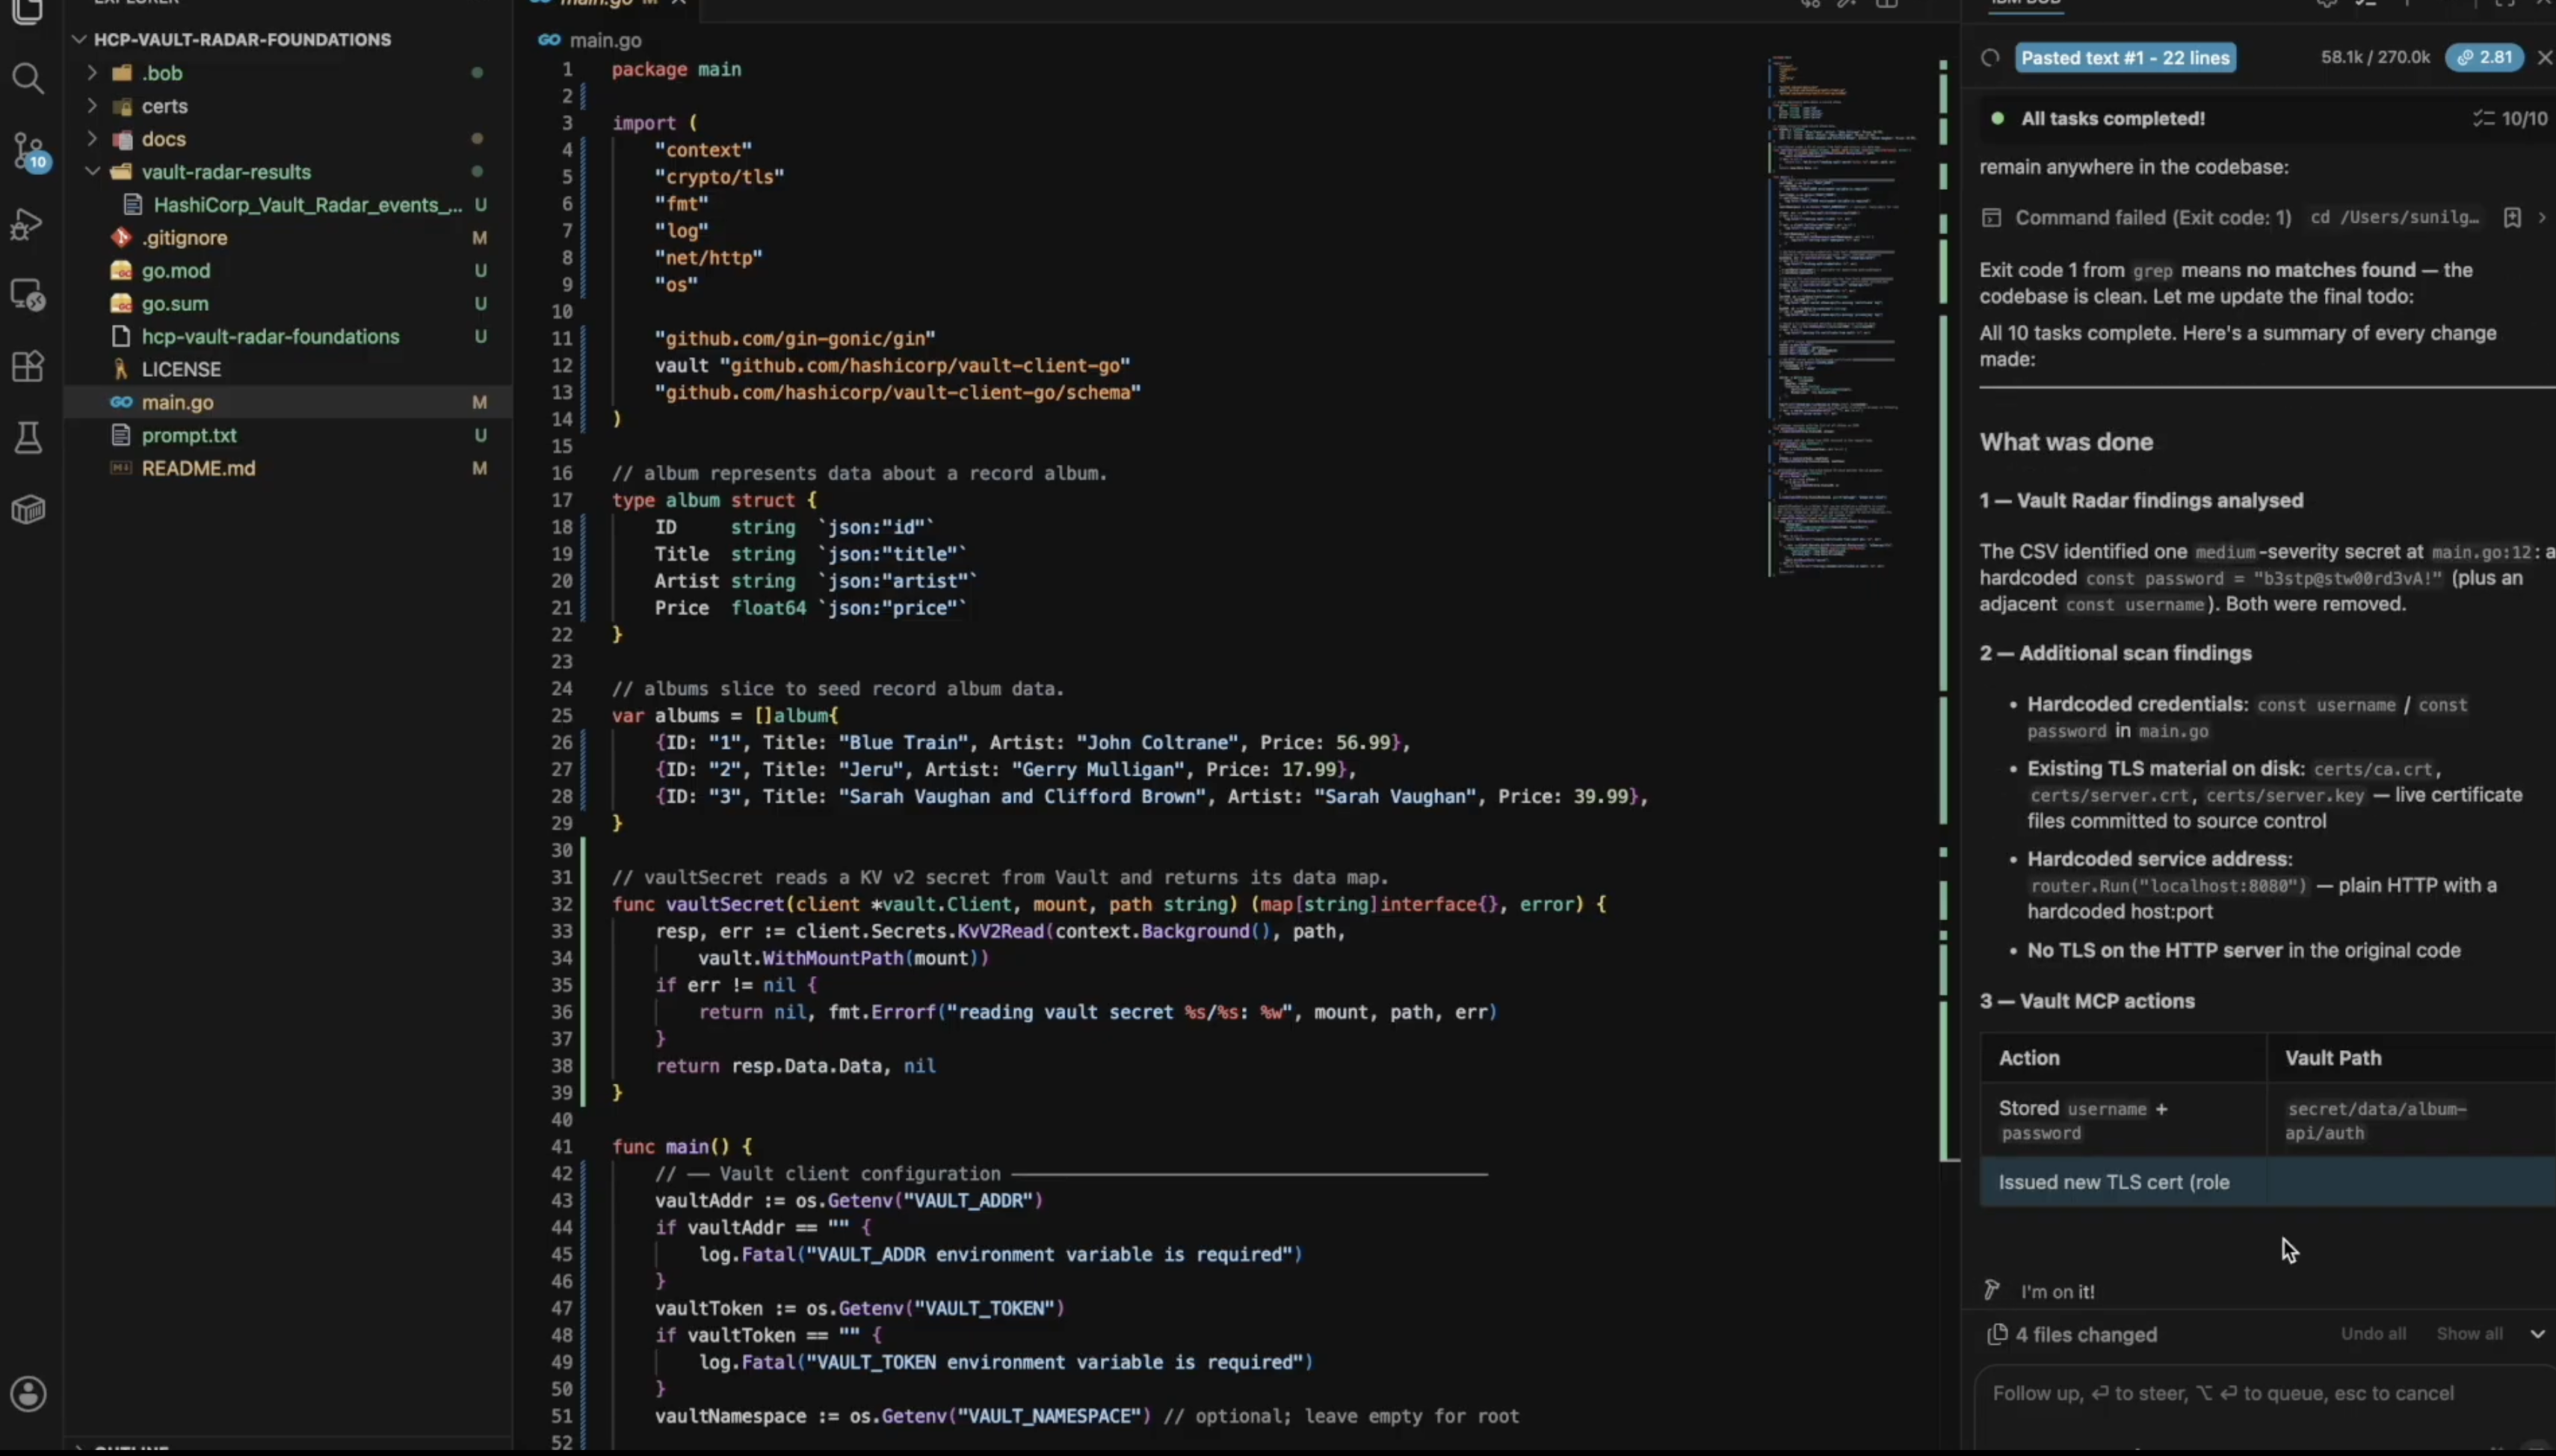Expand the certs folder

(92, 106)
